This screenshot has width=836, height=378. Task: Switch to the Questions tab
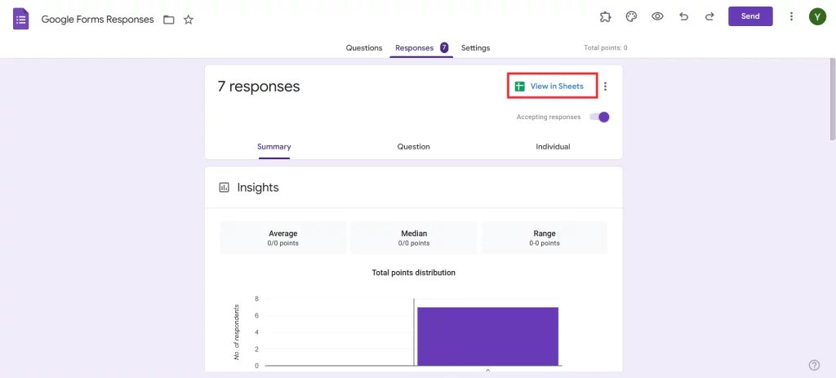pos(364,48)
